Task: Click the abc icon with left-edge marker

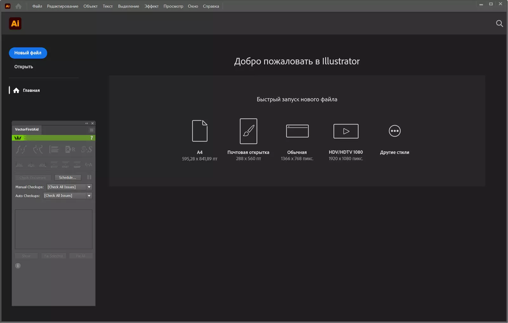Action: click(19, 165)
